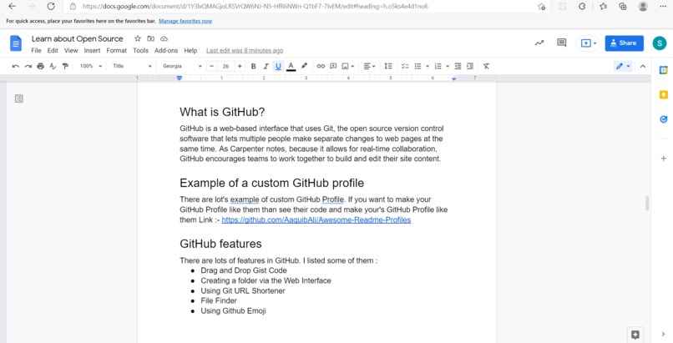
Task: Click the Undo arrow in toolbar
Action: 16,66
